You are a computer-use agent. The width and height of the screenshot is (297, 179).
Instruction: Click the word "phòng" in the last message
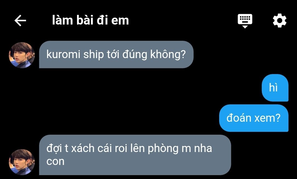tap(163, 149)
